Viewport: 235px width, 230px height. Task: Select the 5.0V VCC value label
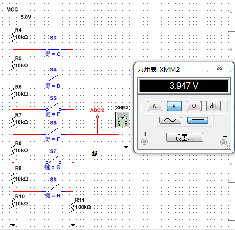point(26,17)
